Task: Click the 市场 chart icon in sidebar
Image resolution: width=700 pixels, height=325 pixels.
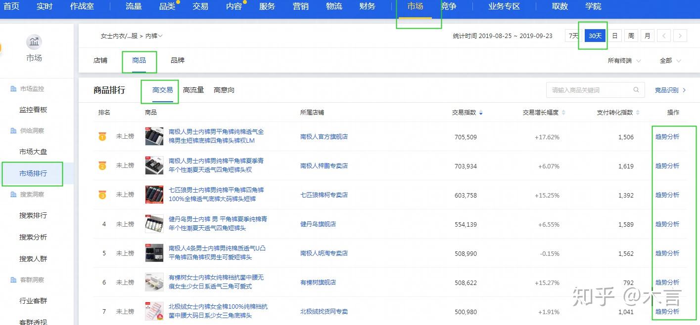Action: (34, 42)
